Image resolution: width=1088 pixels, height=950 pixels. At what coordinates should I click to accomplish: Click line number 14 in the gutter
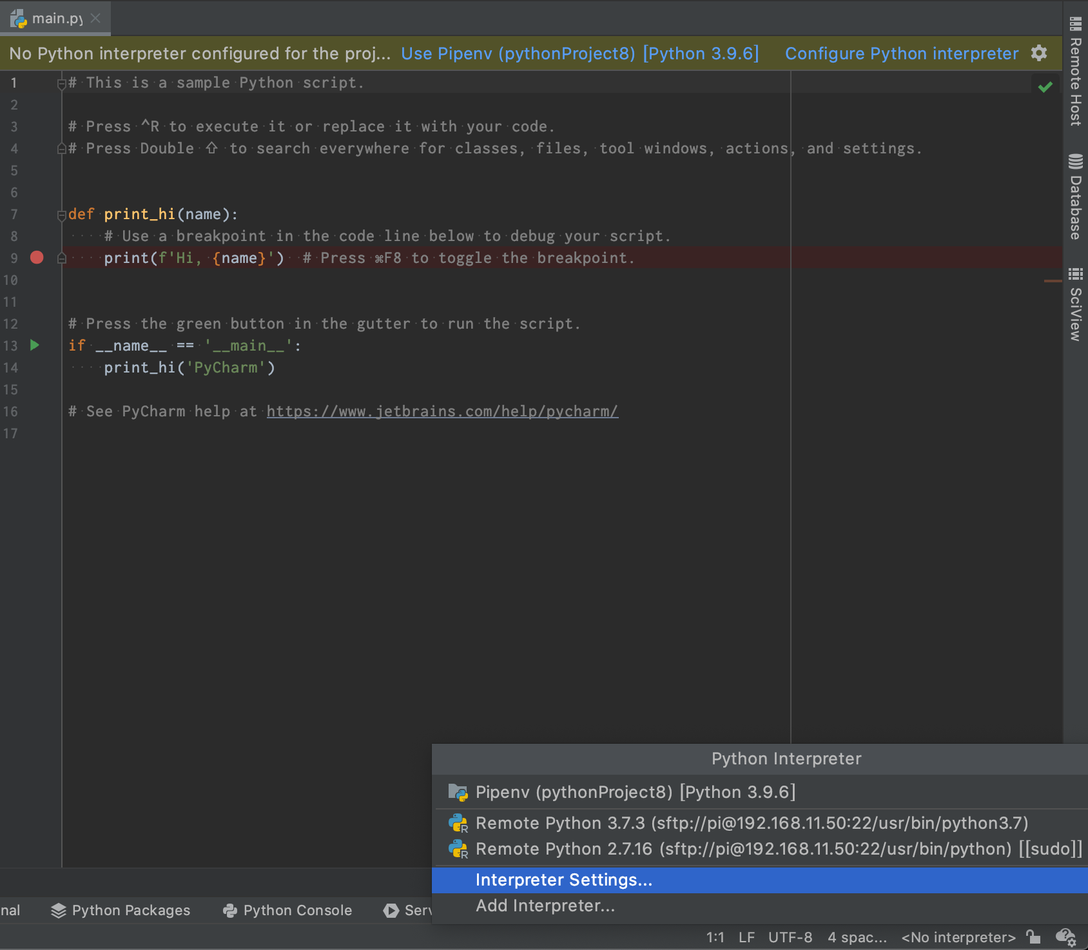pos(11,367)
